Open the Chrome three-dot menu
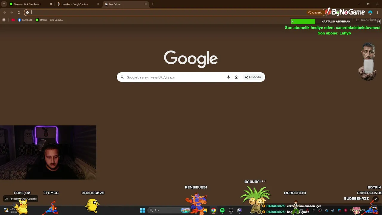Image resolution: width=382 pixels, height=215 pixels. pos(378,13)
